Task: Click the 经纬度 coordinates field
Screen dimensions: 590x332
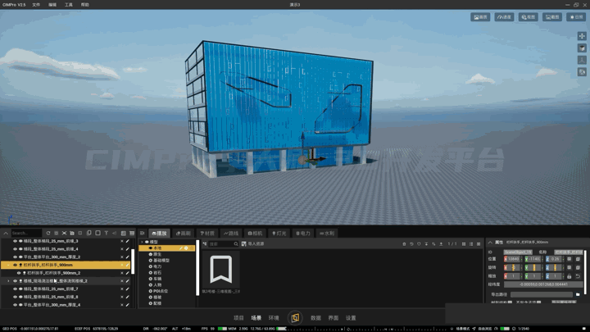Action: pyautogui.click(x=543, y=284)
